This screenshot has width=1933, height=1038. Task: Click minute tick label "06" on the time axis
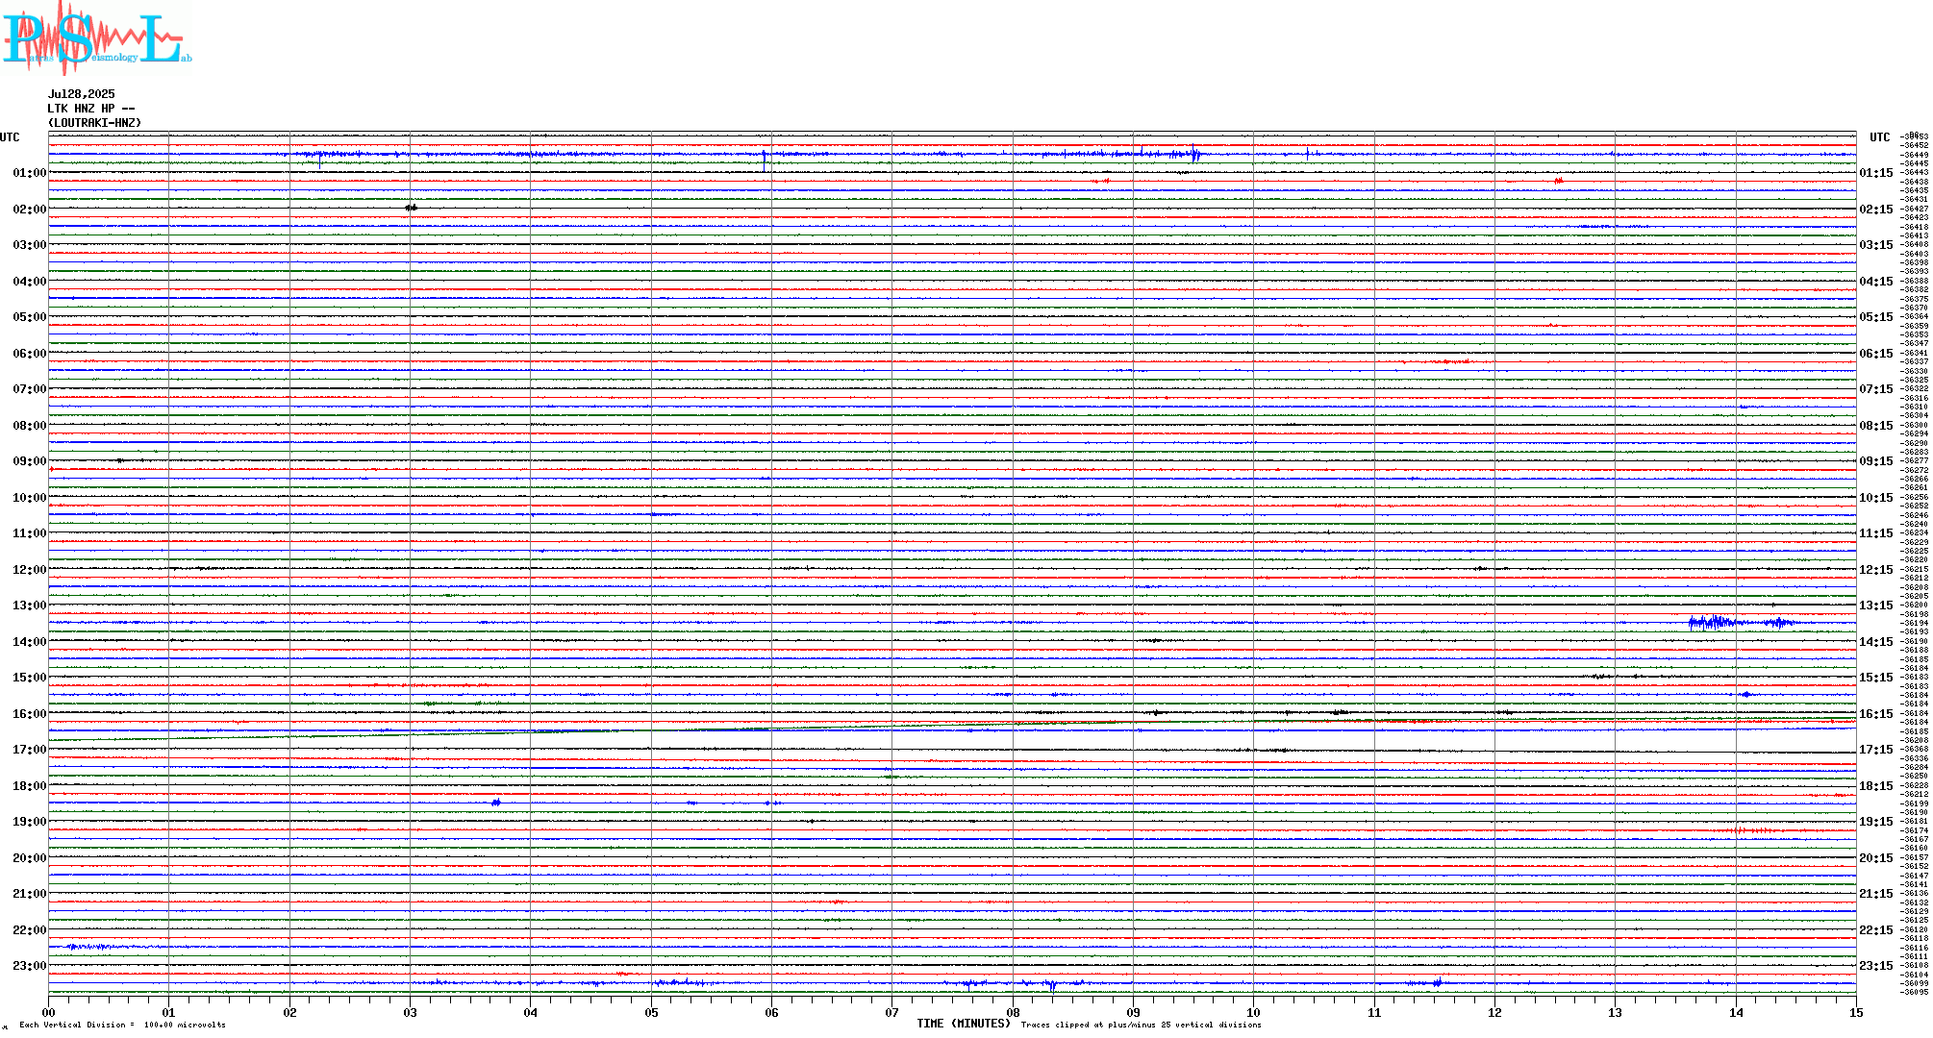[x=771, y=1012]
